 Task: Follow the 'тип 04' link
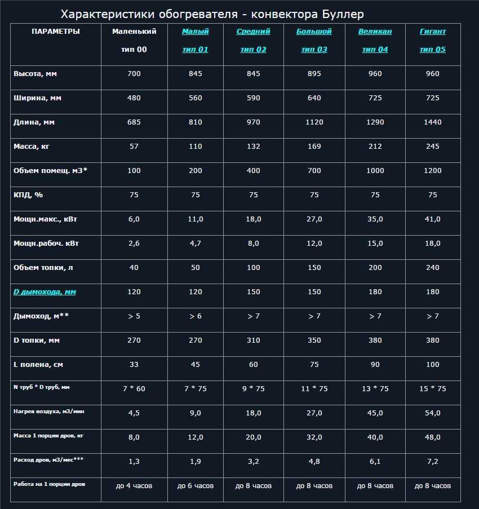[375, 50]
